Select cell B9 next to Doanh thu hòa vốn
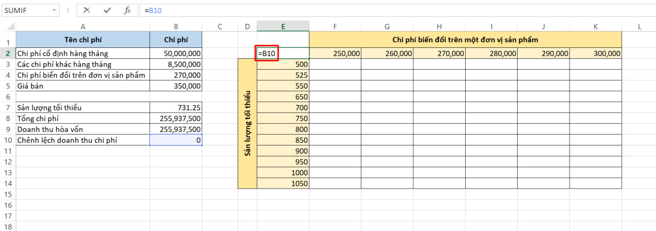Screen dimensions: 656x231 pyautogui.click(x=176, y=129)
